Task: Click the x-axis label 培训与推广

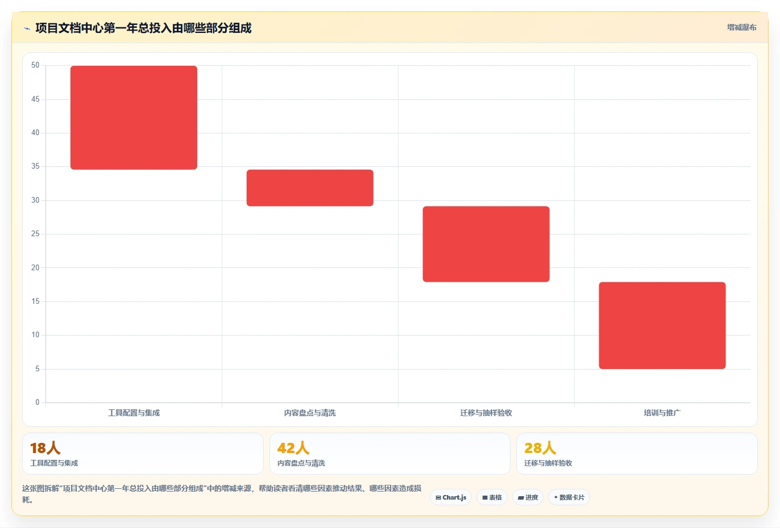Action: [x=662, y=413]
